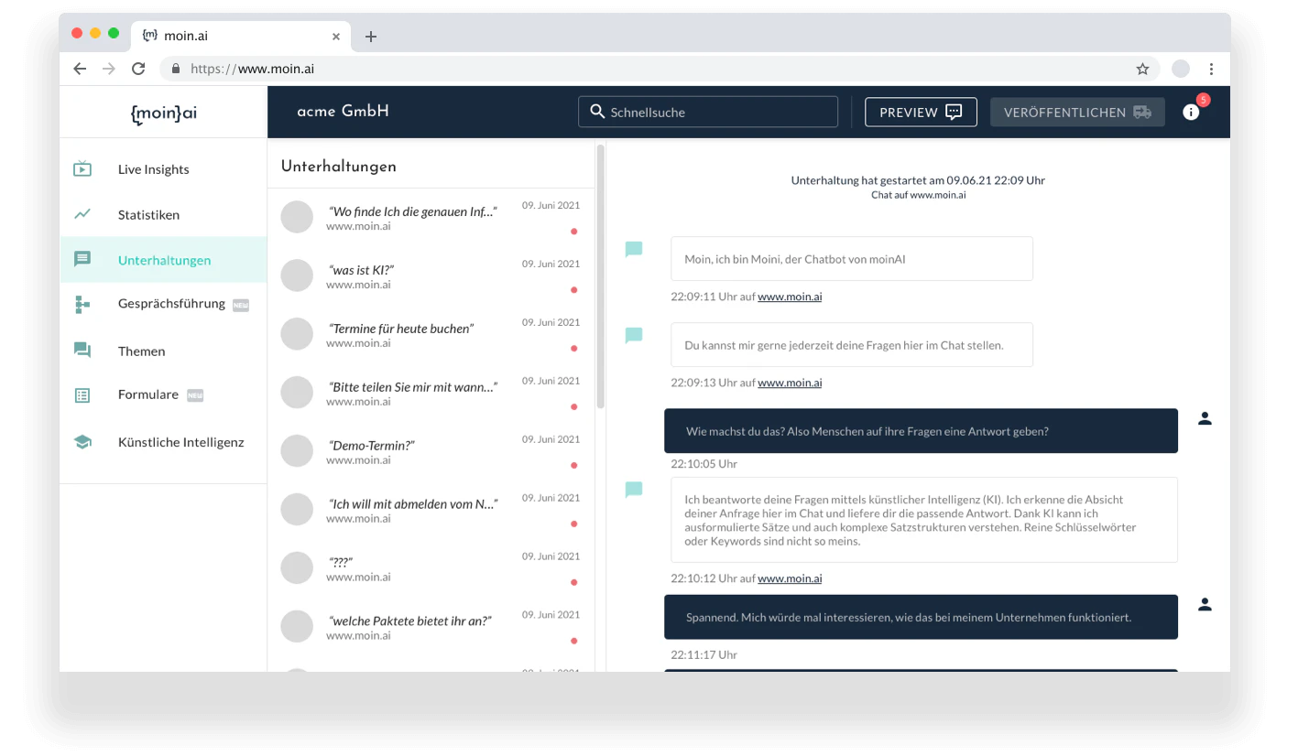Select the Live Insights TV icon
The width and height of the screenshot is (1309, 756).
coord(83,168)
